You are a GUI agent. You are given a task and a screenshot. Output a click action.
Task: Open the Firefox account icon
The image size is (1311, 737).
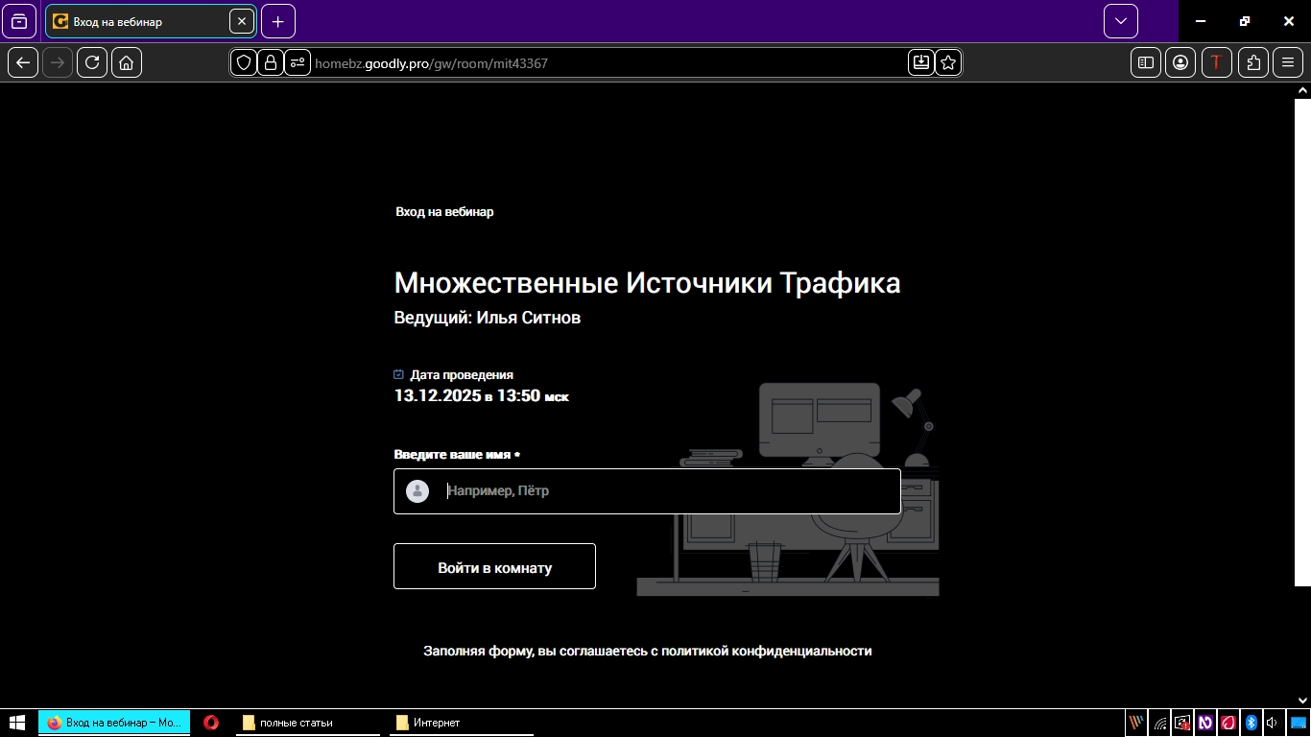tap(1180, 62)
